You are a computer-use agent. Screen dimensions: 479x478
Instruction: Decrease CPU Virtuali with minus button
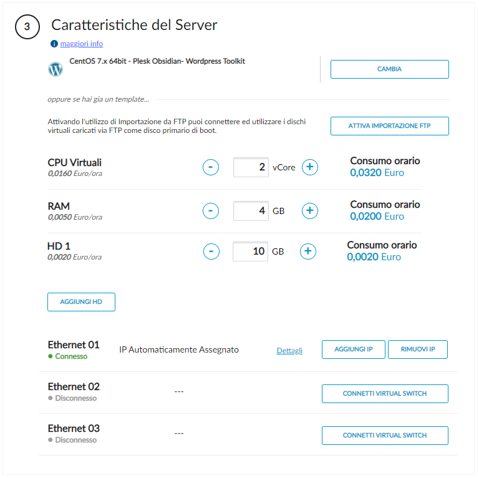211,167
